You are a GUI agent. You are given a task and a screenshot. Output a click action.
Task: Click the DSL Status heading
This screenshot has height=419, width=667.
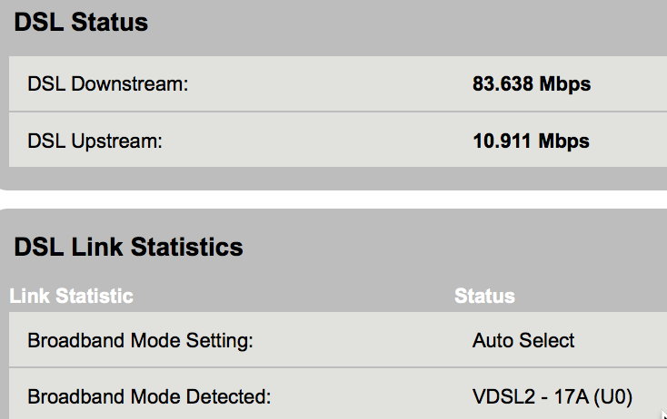[81, 24]
